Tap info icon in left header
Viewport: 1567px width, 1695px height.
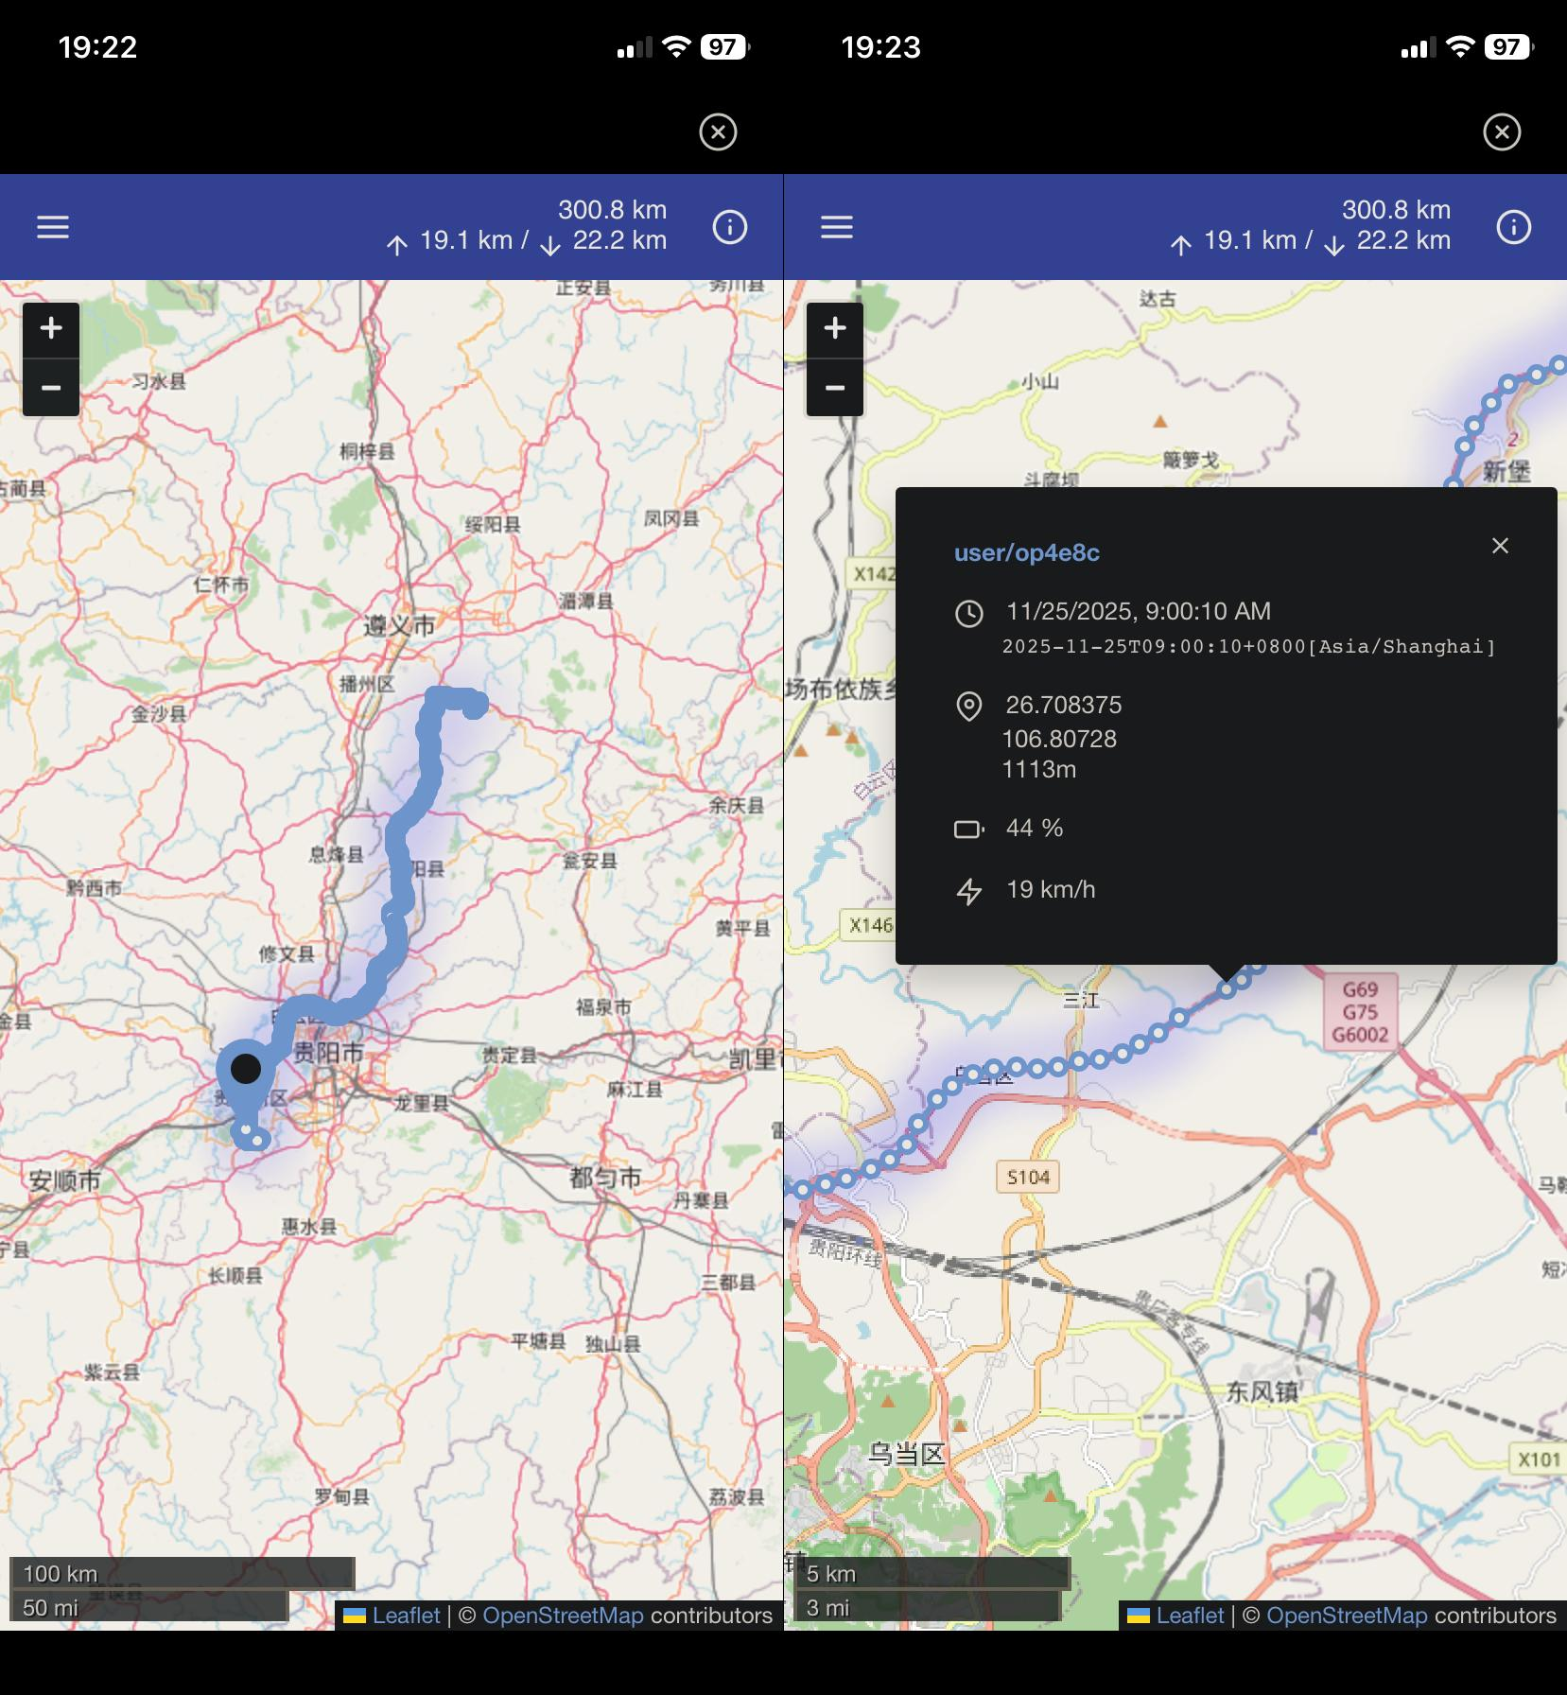click(x=730, y=227)
